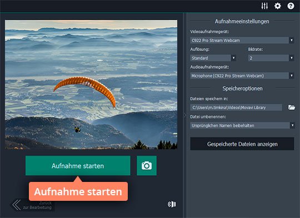Open settings via the gear icon
The image size is (300, 218).
pyautogui.click(x=278, y=6)
